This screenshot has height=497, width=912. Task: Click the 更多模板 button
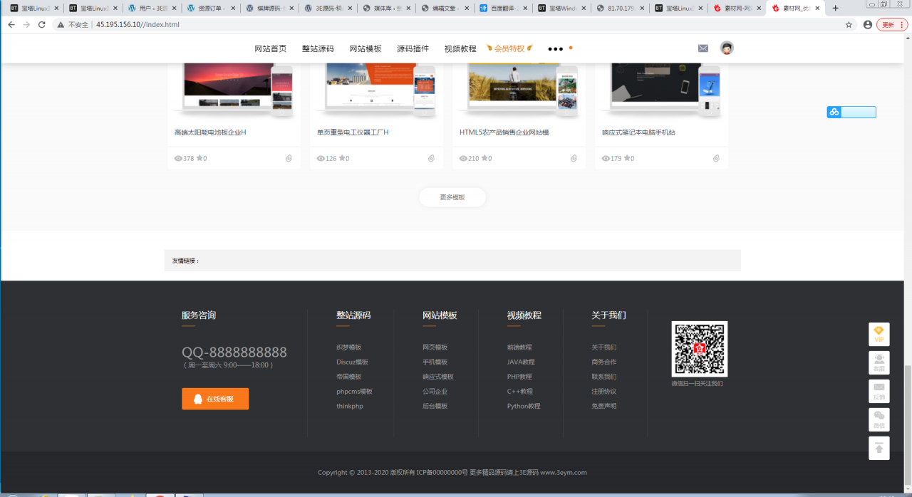pyautogui.click(x=452, y=197)
